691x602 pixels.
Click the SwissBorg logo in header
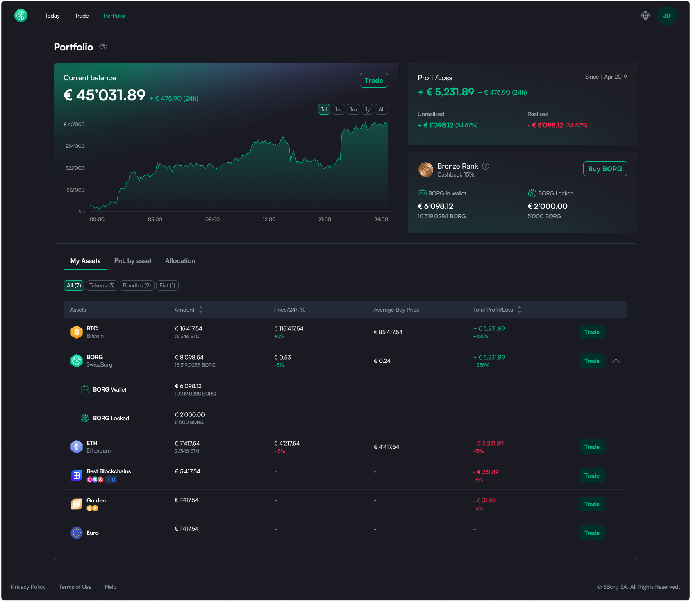[x=21, y=16]
